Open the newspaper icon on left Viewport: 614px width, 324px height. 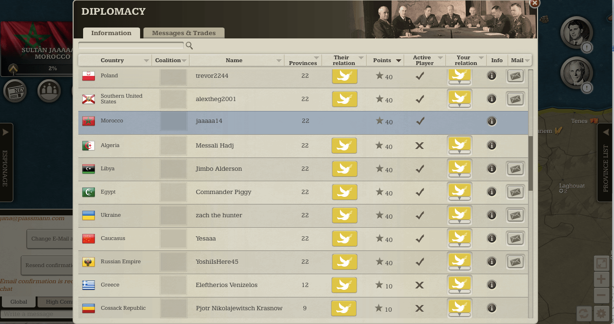pos(15,90)
